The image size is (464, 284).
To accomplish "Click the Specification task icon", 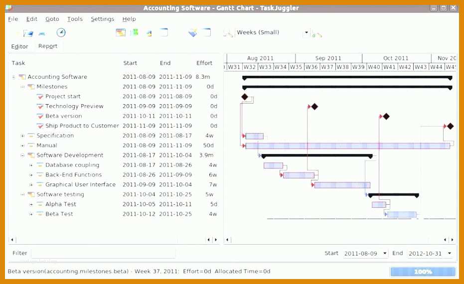I will (31, 136).
